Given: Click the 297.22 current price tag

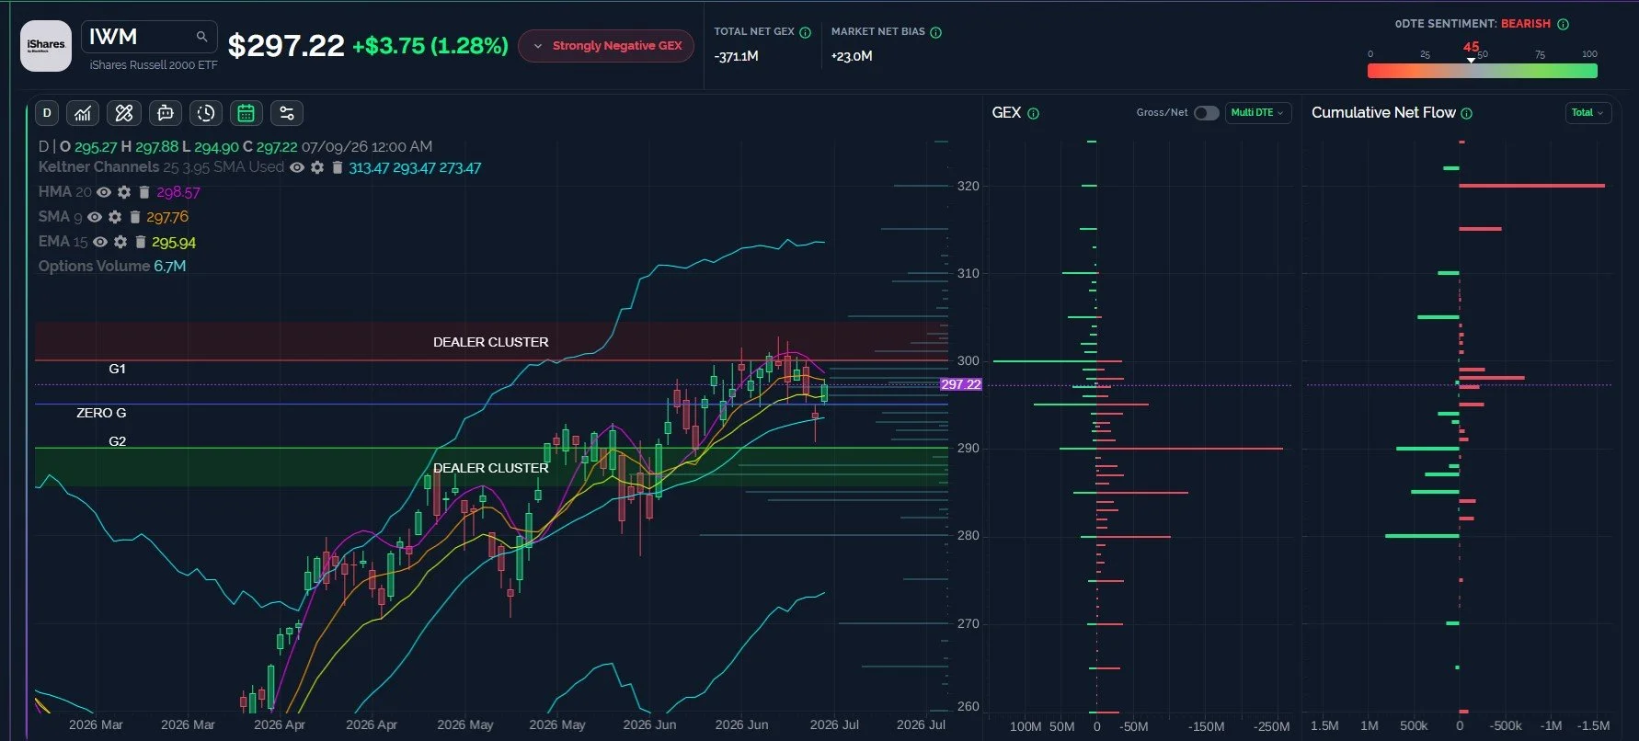Looking at the screenshot, I should click(x=961, y=384).
